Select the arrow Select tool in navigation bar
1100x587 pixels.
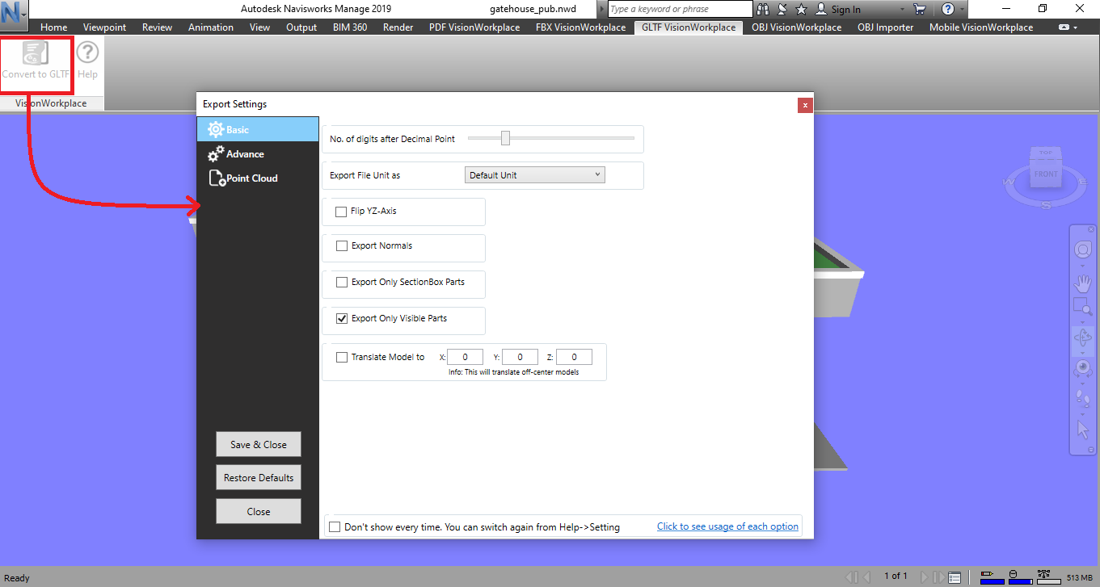coord(1082,429)
